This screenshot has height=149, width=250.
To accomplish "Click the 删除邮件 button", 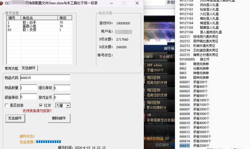I will (x=59, y=118).
